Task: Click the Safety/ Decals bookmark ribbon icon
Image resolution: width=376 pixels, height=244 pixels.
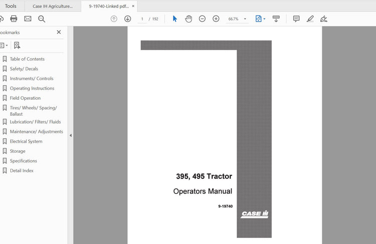Action: 5,69
